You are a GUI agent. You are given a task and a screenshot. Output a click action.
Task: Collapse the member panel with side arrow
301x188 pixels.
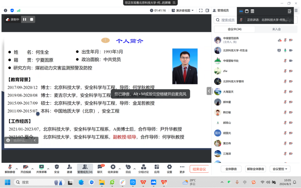(209, 91)
